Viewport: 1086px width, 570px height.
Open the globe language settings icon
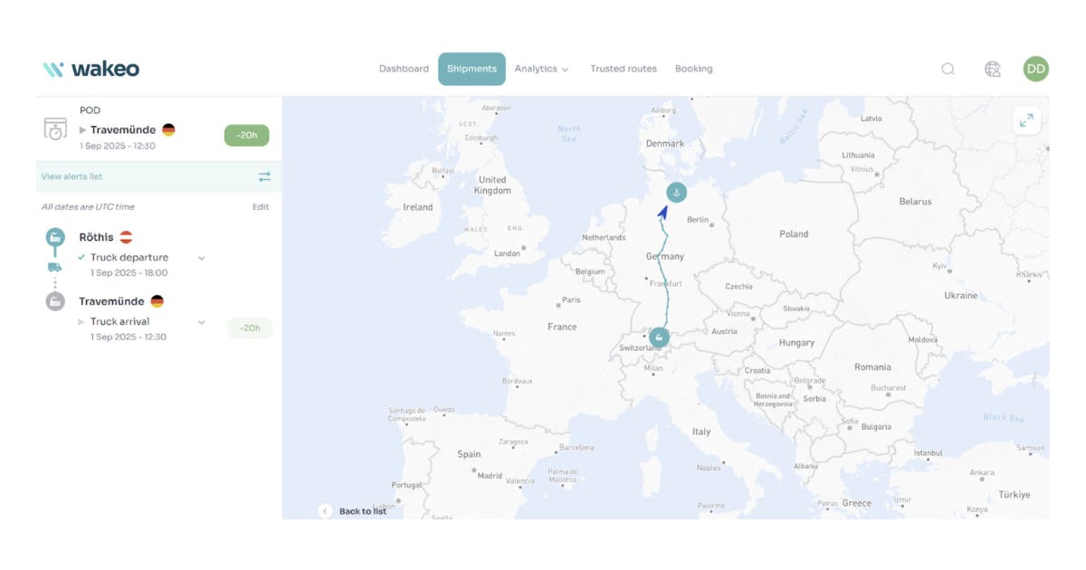[x=993, y=69]
